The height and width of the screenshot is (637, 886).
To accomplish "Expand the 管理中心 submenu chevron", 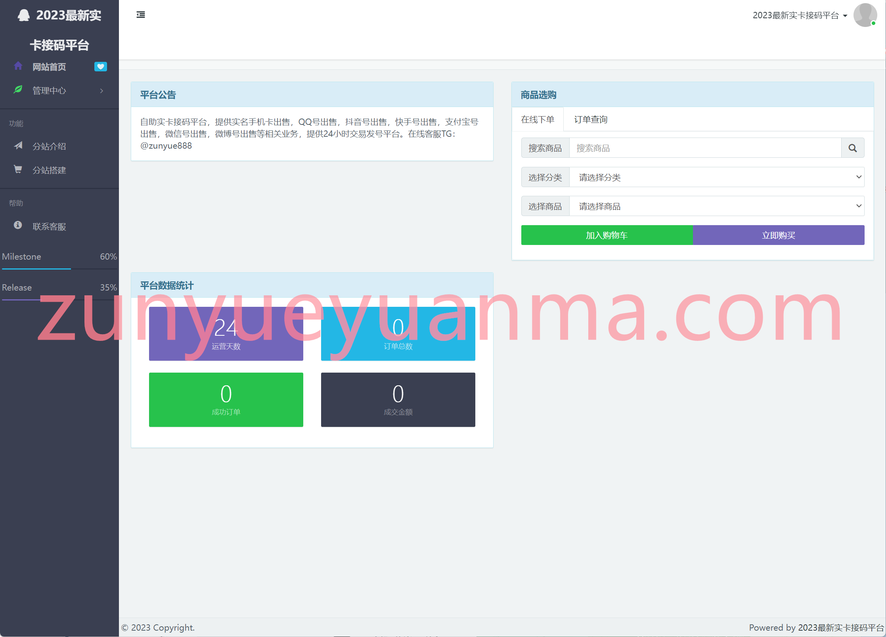I will coord(102,91).
